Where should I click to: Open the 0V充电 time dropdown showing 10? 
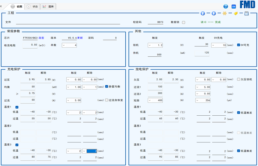(x=219, y=45)
